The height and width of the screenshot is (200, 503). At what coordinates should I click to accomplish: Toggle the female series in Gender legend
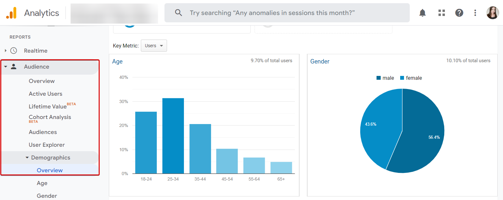pyautogui.click(x=411, y=78)
